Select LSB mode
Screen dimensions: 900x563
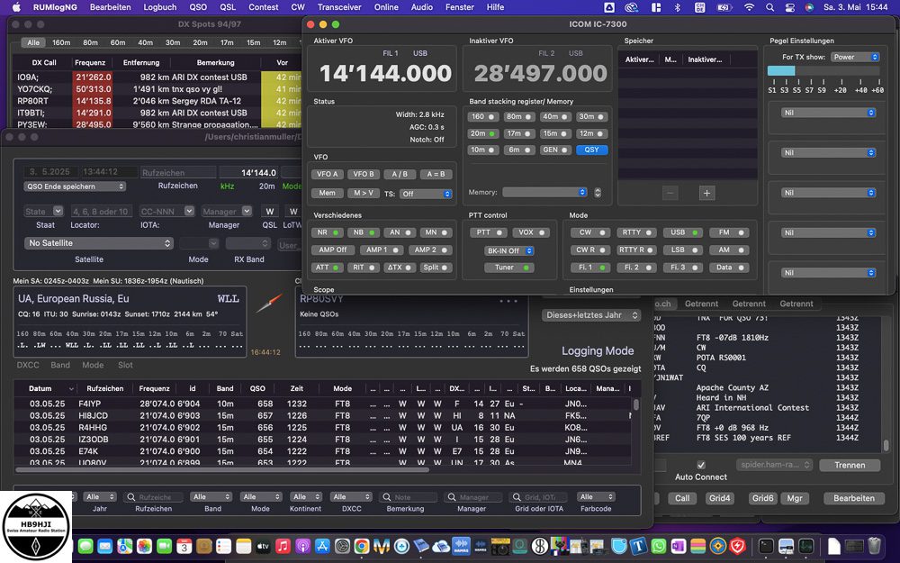click(682, 250)
